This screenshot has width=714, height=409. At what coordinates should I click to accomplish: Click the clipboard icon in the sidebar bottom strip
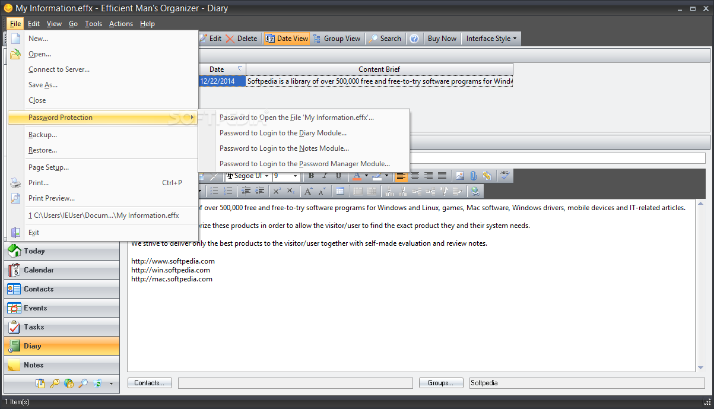click(40, 383)
